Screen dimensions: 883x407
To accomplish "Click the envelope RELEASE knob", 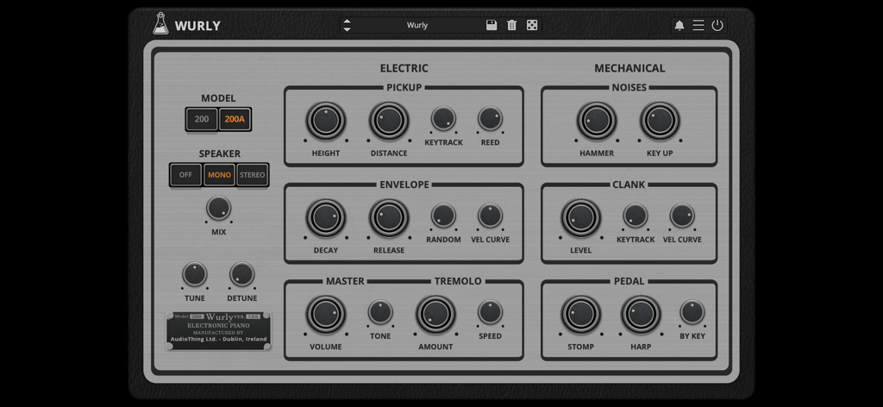I will [x=389, y=218].
